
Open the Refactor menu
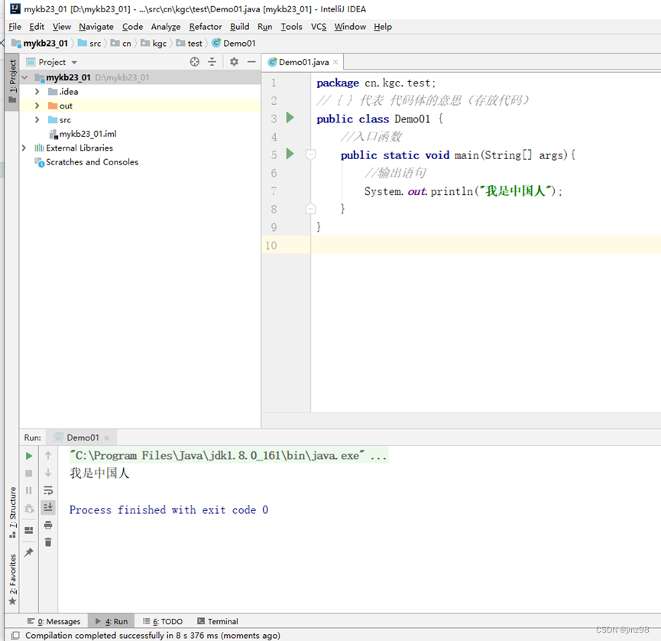205,26
